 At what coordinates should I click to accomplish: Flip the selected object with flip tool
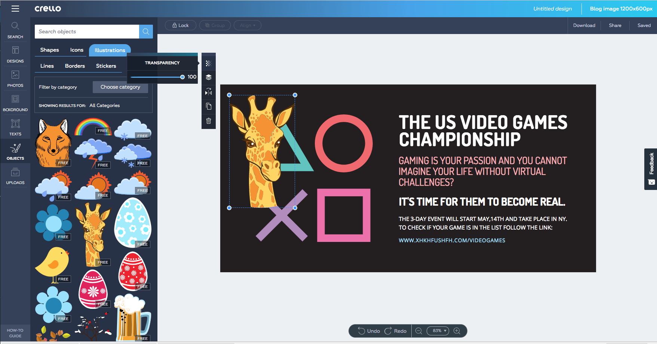[x=209, y=92]
